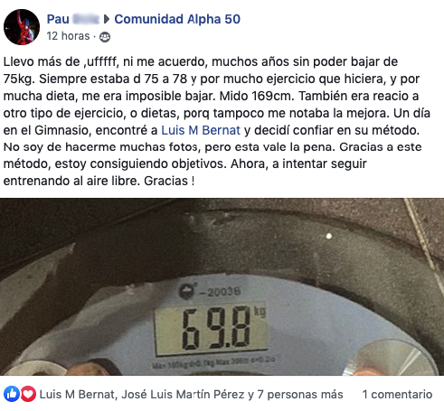Click the 'y 7 personas más' text
The width and height of the screenshot is (444, 411).
click(x=296, y=395)
